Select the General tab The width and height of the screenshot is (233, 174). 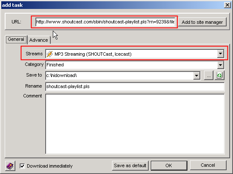16,39
